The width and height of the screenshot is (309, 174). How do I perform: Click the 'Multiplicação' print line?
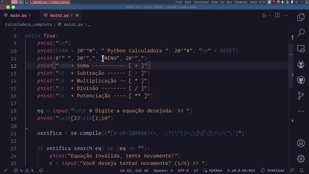tap(93, 81)
